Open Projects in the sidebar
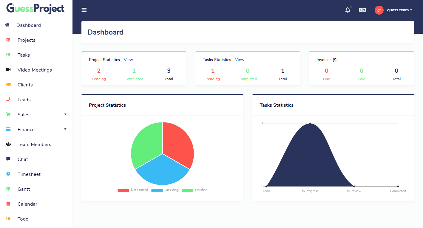 coord(26,40)
